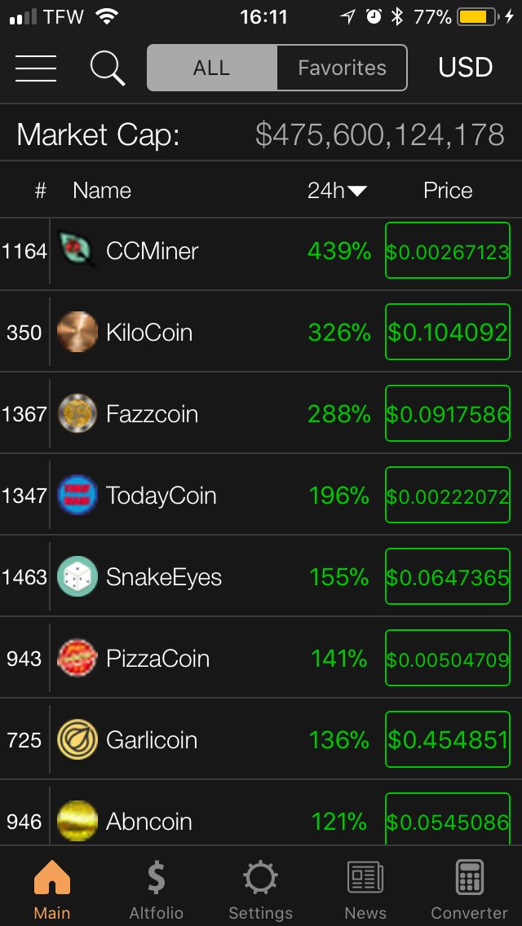
Task: Toggle sort arrow on 24h column
Action: tap(357, 191)
